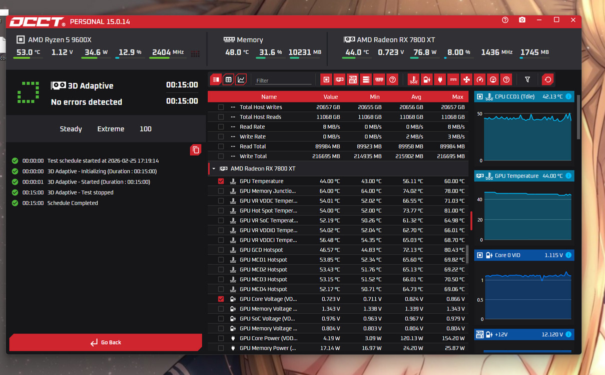Click the screenshot camera icon in title bar
Image resolution: width=605 pixels, height=375 pixels.
(x=522, y=20)
